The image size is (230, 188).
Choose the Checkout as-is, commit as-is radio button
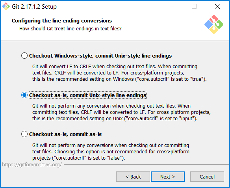pyautogui.click(x=24, y=134)
